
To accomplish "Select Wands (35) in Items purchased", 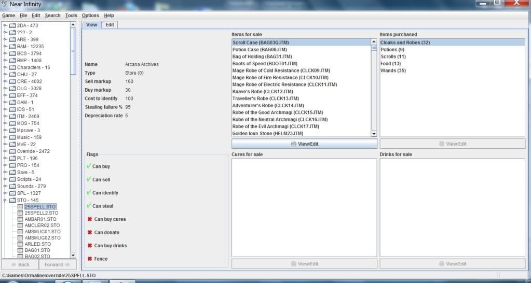I will [393, 70].
